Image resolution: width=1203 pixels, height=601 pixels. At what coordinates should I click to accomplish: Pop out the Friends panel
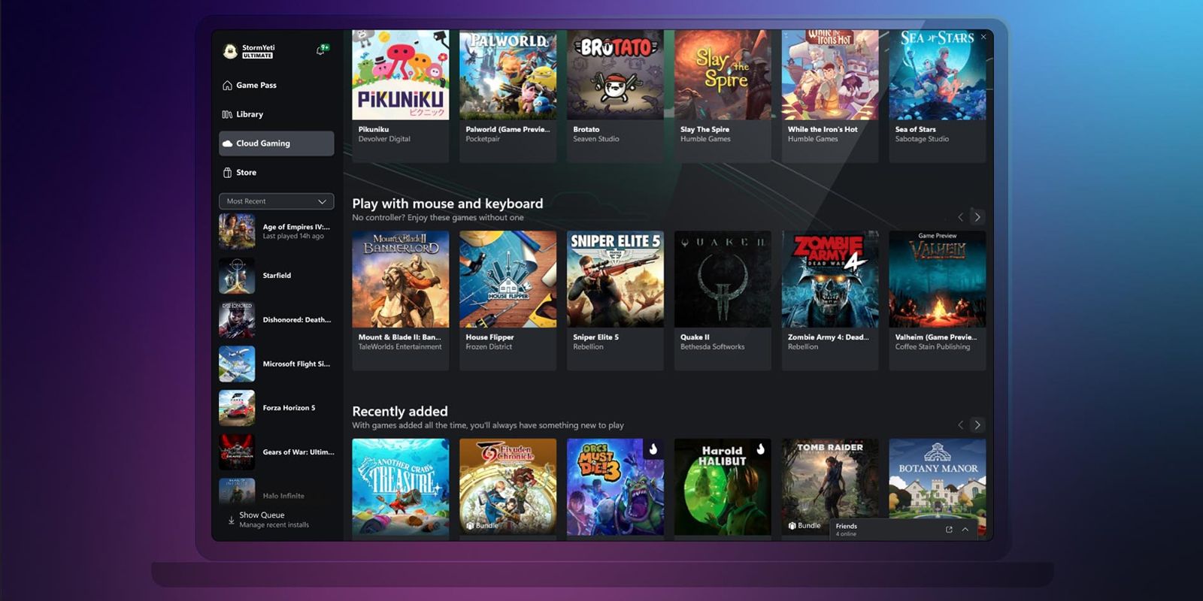coord(949,530)
